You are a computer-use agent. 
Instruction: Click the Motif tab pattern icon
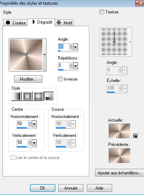(x=59, y=23)
